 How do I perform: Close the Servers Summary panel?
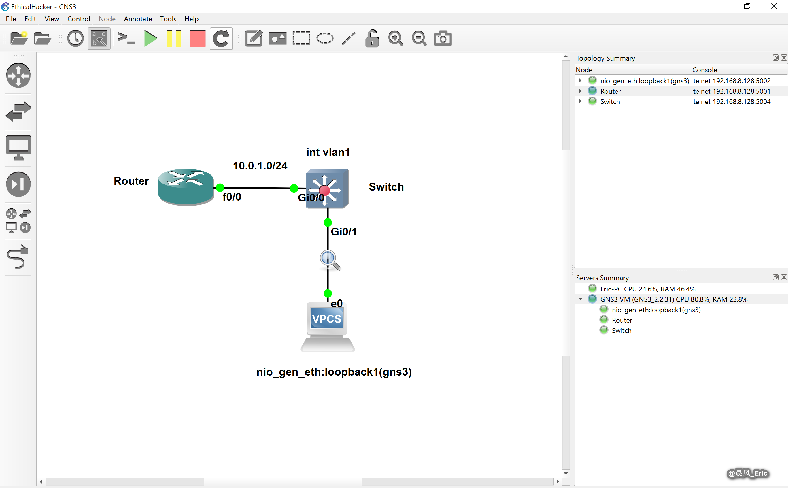click(783, 277)
